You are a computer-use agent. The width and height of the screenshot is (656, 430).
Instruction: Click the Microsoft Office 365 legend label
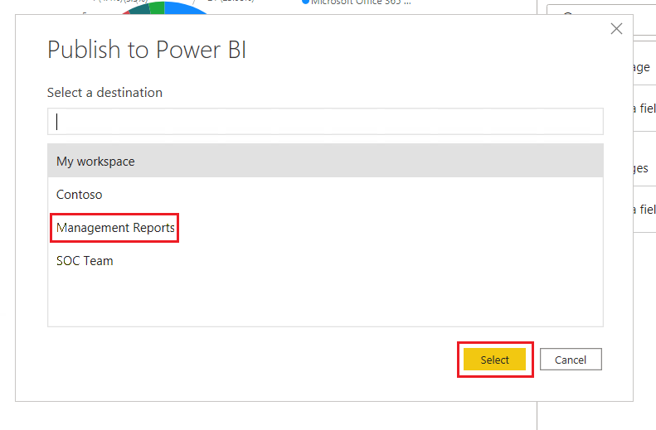[361, 2]
